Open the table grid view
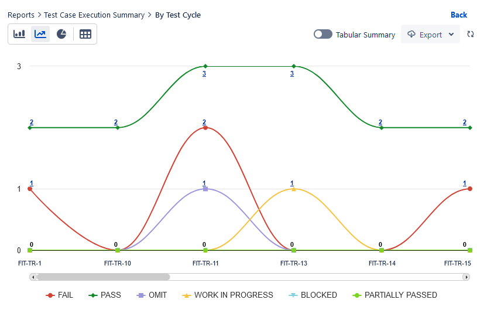477x320 pixels. pos(85,34)
